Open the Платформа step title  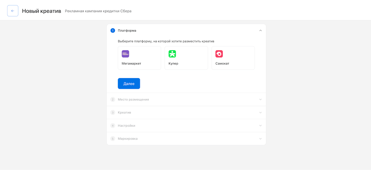click(x=127, y=30)
